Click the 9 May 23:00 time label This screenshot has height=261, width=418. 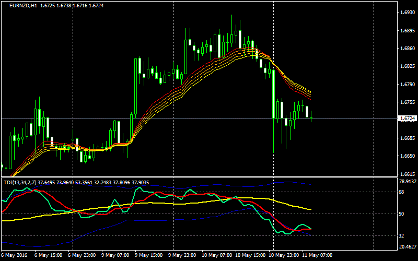tap(182, 255)
